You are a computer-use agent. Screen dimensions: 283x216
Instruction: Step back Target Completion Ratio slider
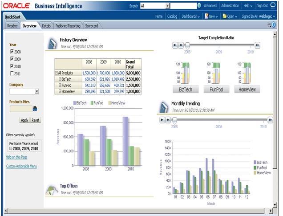(x=181, y=45)
